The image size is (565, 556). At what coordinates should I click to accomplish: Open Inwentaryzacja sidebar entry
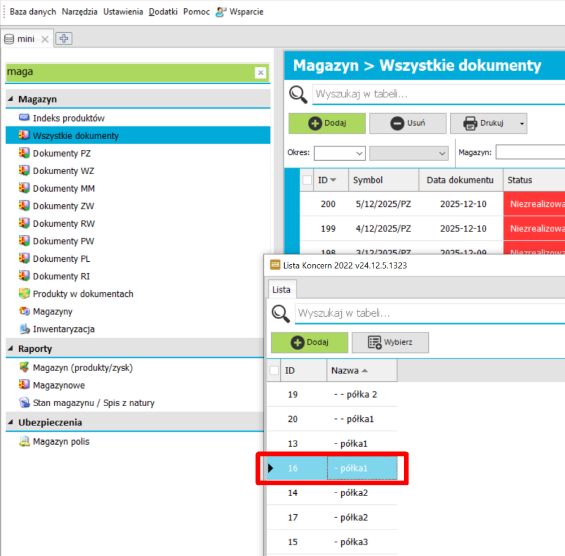pos(63,329)
